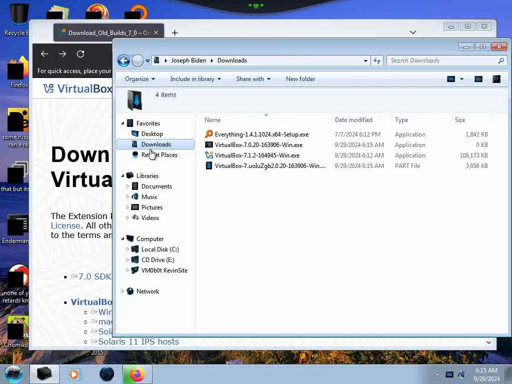This screenshot has width=512, height=384.
Task: Click the PART file's document icon
Action: coord(208,165)
